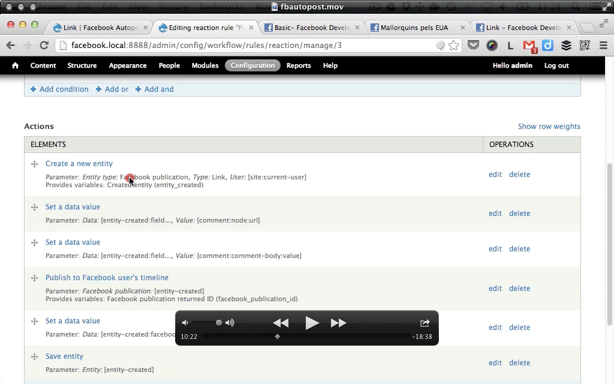This screenshot has width=614, height=384.
Task: Open the Help admin menu
Action: pos(330,65)
